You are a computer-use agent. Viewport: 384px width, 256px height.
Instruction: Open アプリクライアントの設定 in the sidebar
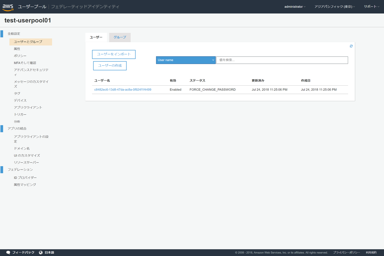tap(31, 139)
